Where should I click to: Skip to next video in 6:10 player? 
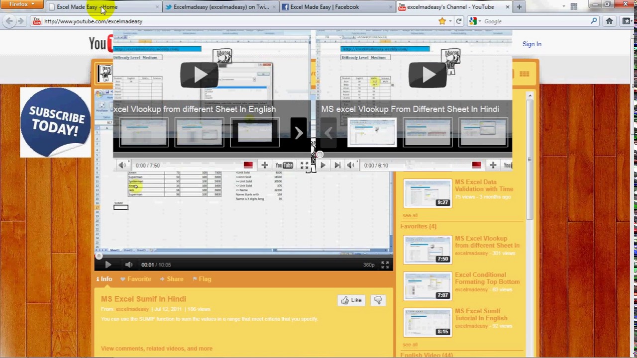click(x=337, y=166)
